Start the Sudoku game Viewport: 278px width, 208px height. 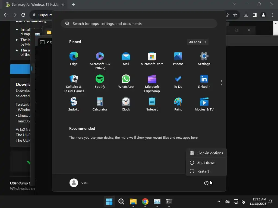point(74,104)
